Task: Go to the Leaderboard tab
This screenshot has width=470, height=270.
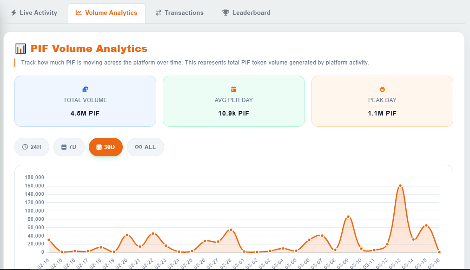Action: pyautogui.click(x=246, y=13)
